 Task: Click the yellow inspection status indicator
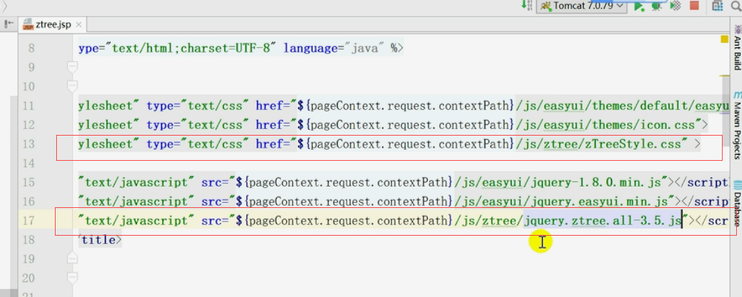724,39
